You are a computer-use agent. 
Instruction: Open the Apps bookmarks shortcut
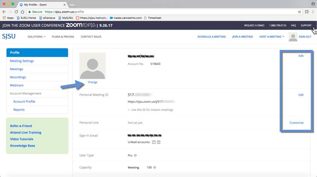pos(8,18)
